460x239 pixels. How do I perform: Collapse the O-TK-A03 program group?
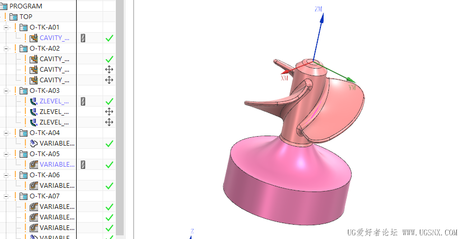[x=6, y=91]
